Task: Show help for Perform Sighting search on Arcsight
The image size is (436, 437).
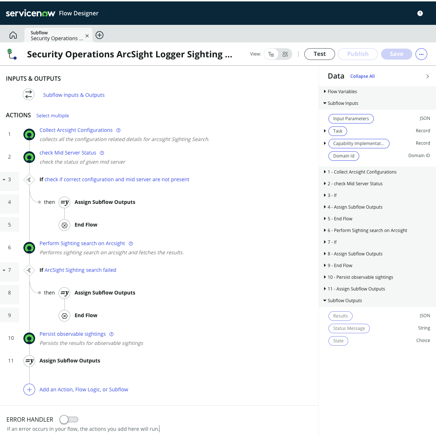Action: click(x=131, y=244)
